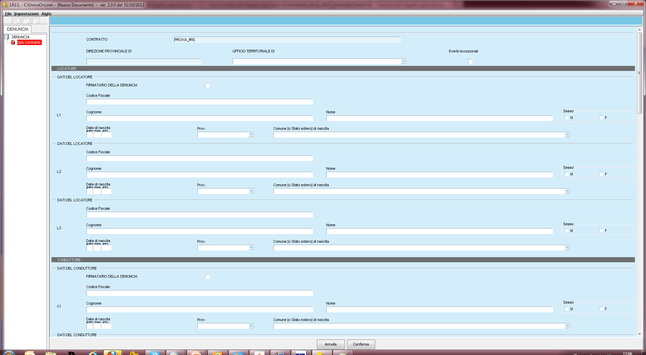
Task: Open the File menu
Action: pos(8,14)
